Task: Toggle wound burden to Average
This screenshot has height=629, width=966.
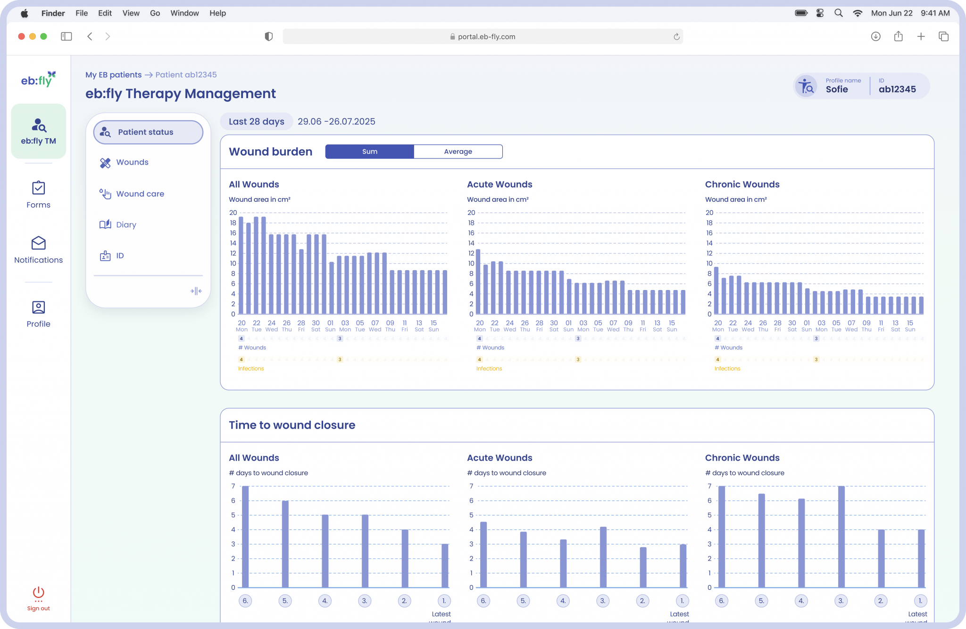Action: (458, 151)
